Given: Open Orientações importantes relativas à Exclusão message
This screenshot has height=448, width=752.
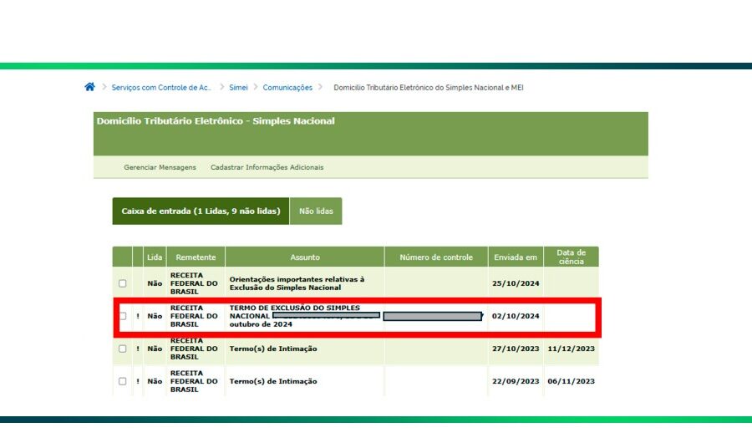Looking at the screenshot, I should (297, 283).
